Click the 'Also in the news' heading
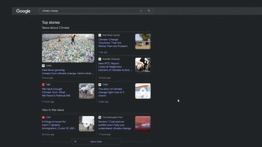262x147 pixels. click(53, 110)
